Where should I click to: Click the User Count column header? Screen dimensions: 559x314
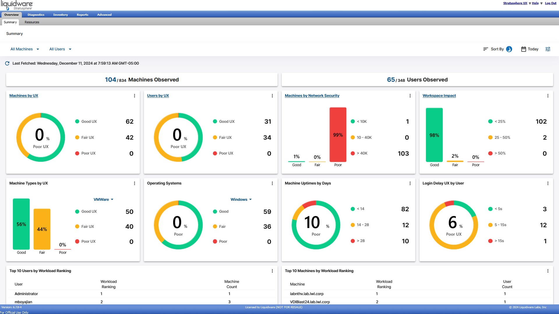[507, 284]
